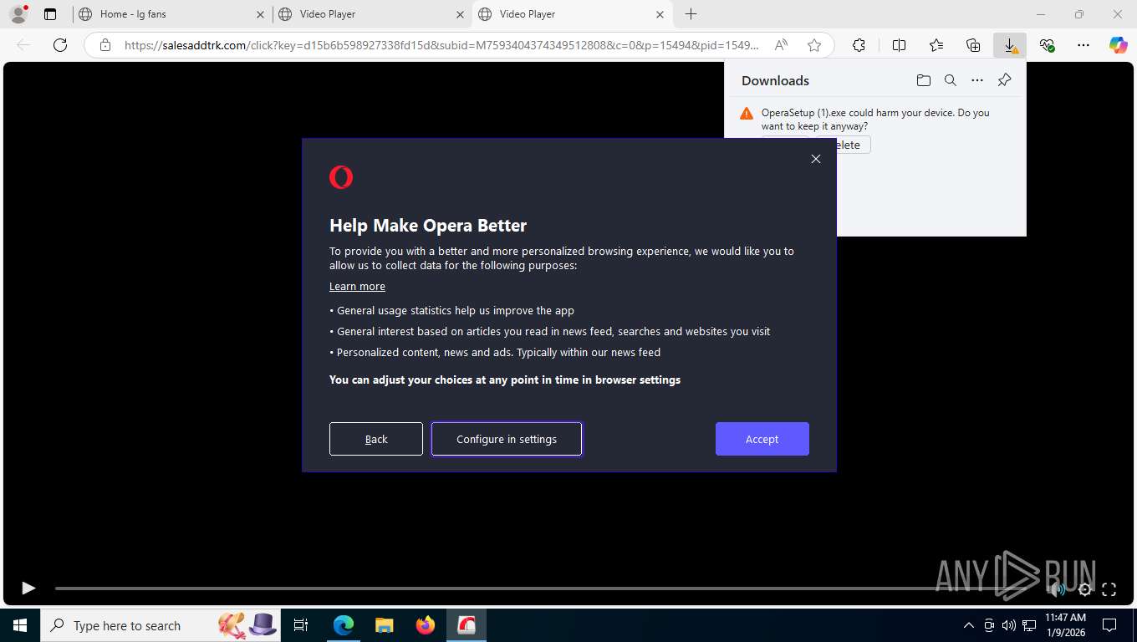The image size is (1137, 642).
Task: Search downloads magnifier icon
Action: tap(951, 80)
